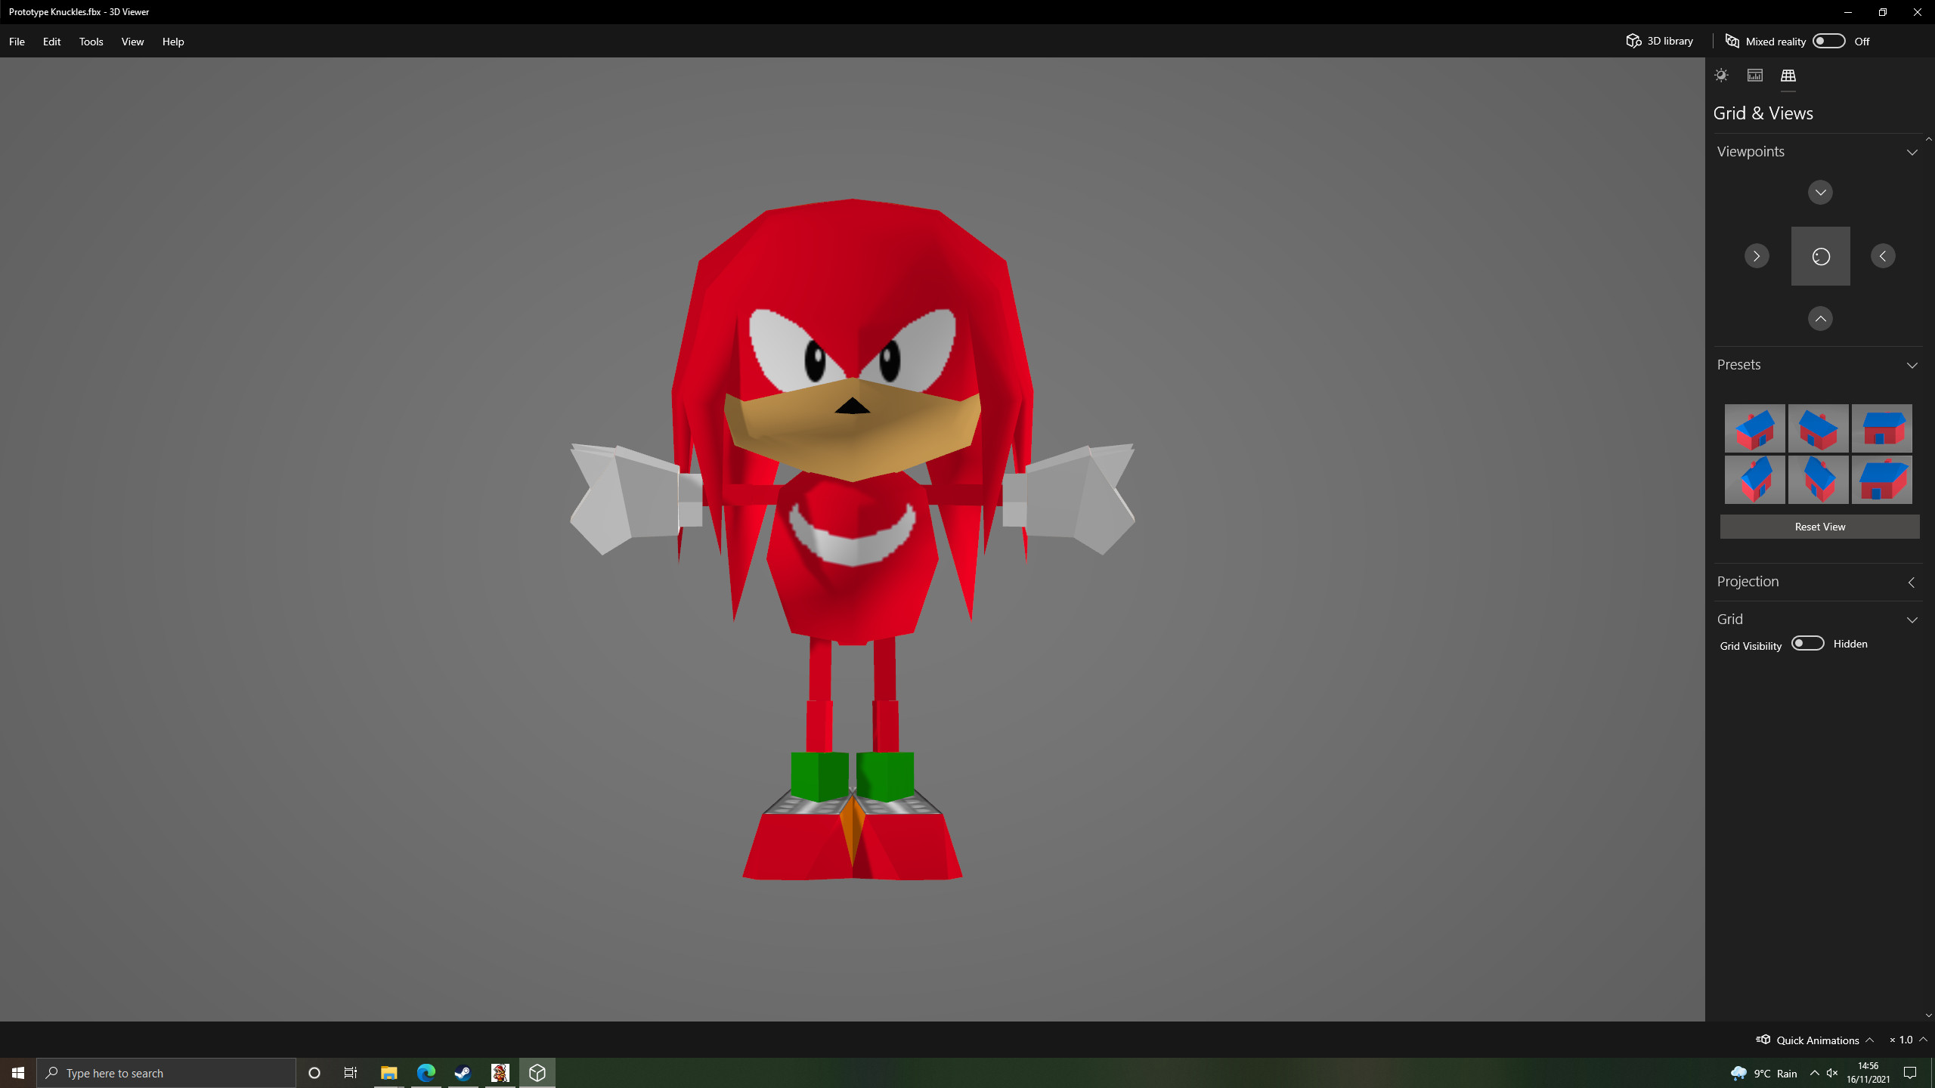Image resolution: width=1935 pixels, height=1088 pixels.
Task: Collapse the Viewpoints section
Action: click(x=1912, y=152)
